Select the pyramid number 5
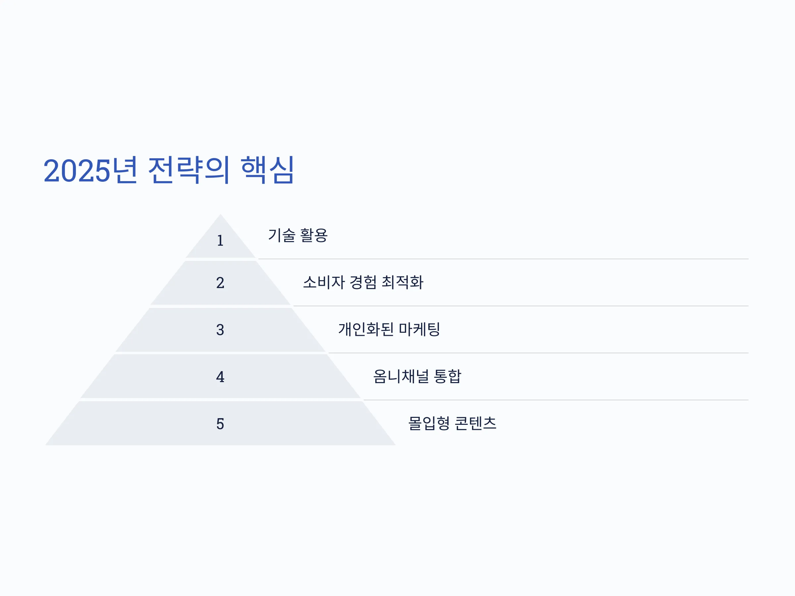Screen dimensions: 795x596 coord(220,424)
